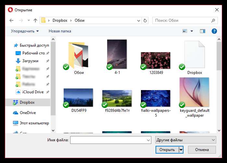Viewport: 227px width, 163px height.
Task: Click the Отмена button
Action: [x=202, y=150]
